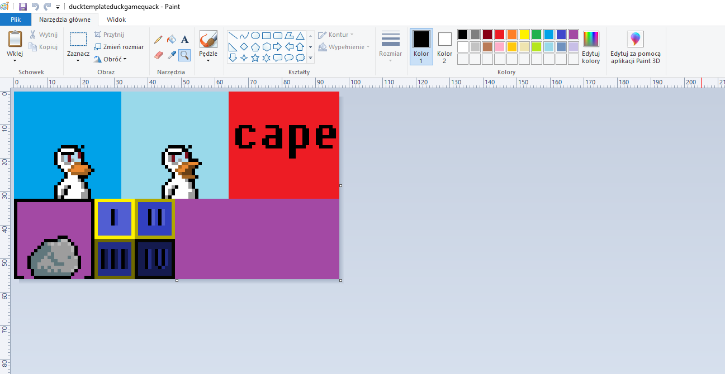Expand the Wklej paste options arrow
This screenshot has height=374, width=725.
pos(15,60)
